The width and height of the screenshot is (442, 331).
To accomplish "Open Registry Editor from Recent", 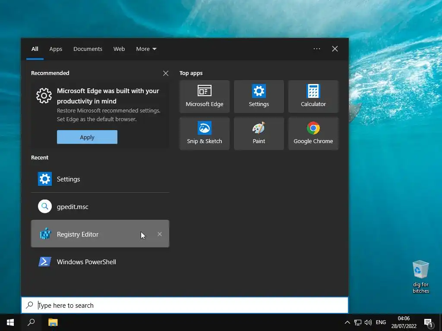I will (x=100, y=234).
